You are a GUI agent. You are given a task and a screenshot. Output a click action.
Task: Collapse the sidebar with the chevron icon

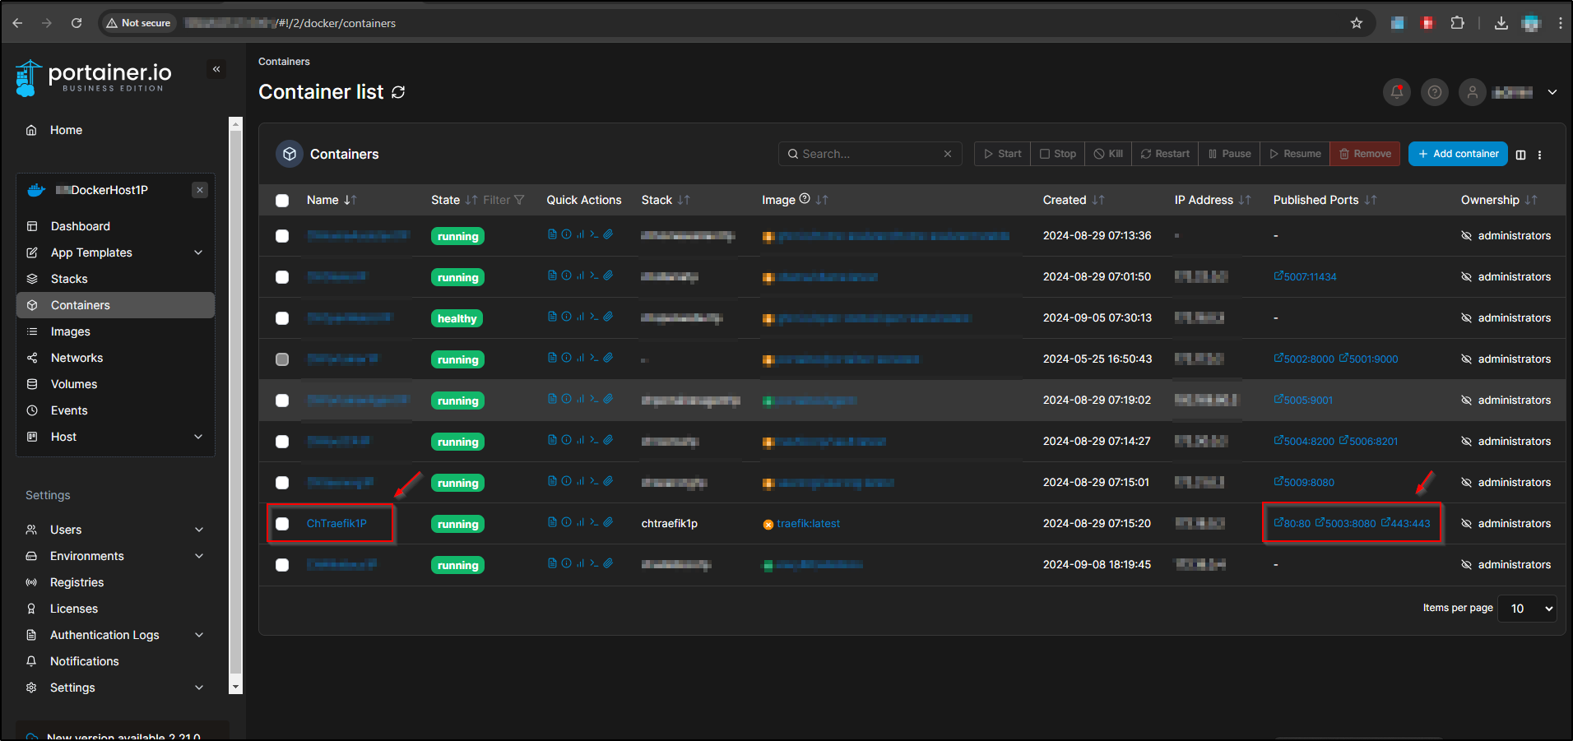coord(216,69)
